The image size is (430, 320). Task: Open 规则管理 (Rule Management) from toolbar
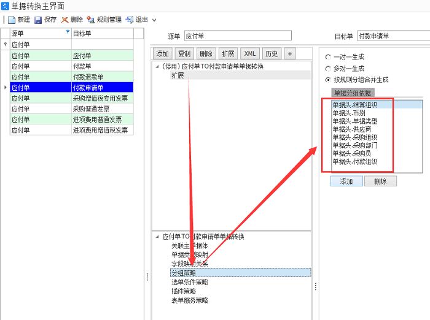(x=91, y=20)
